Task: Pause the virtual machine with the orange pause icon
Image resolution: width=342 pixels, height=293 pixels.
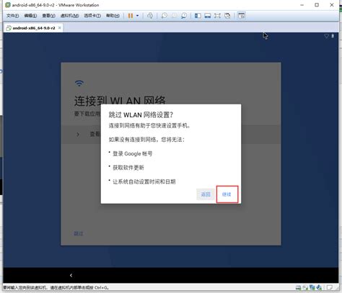Action: point(131,16)
